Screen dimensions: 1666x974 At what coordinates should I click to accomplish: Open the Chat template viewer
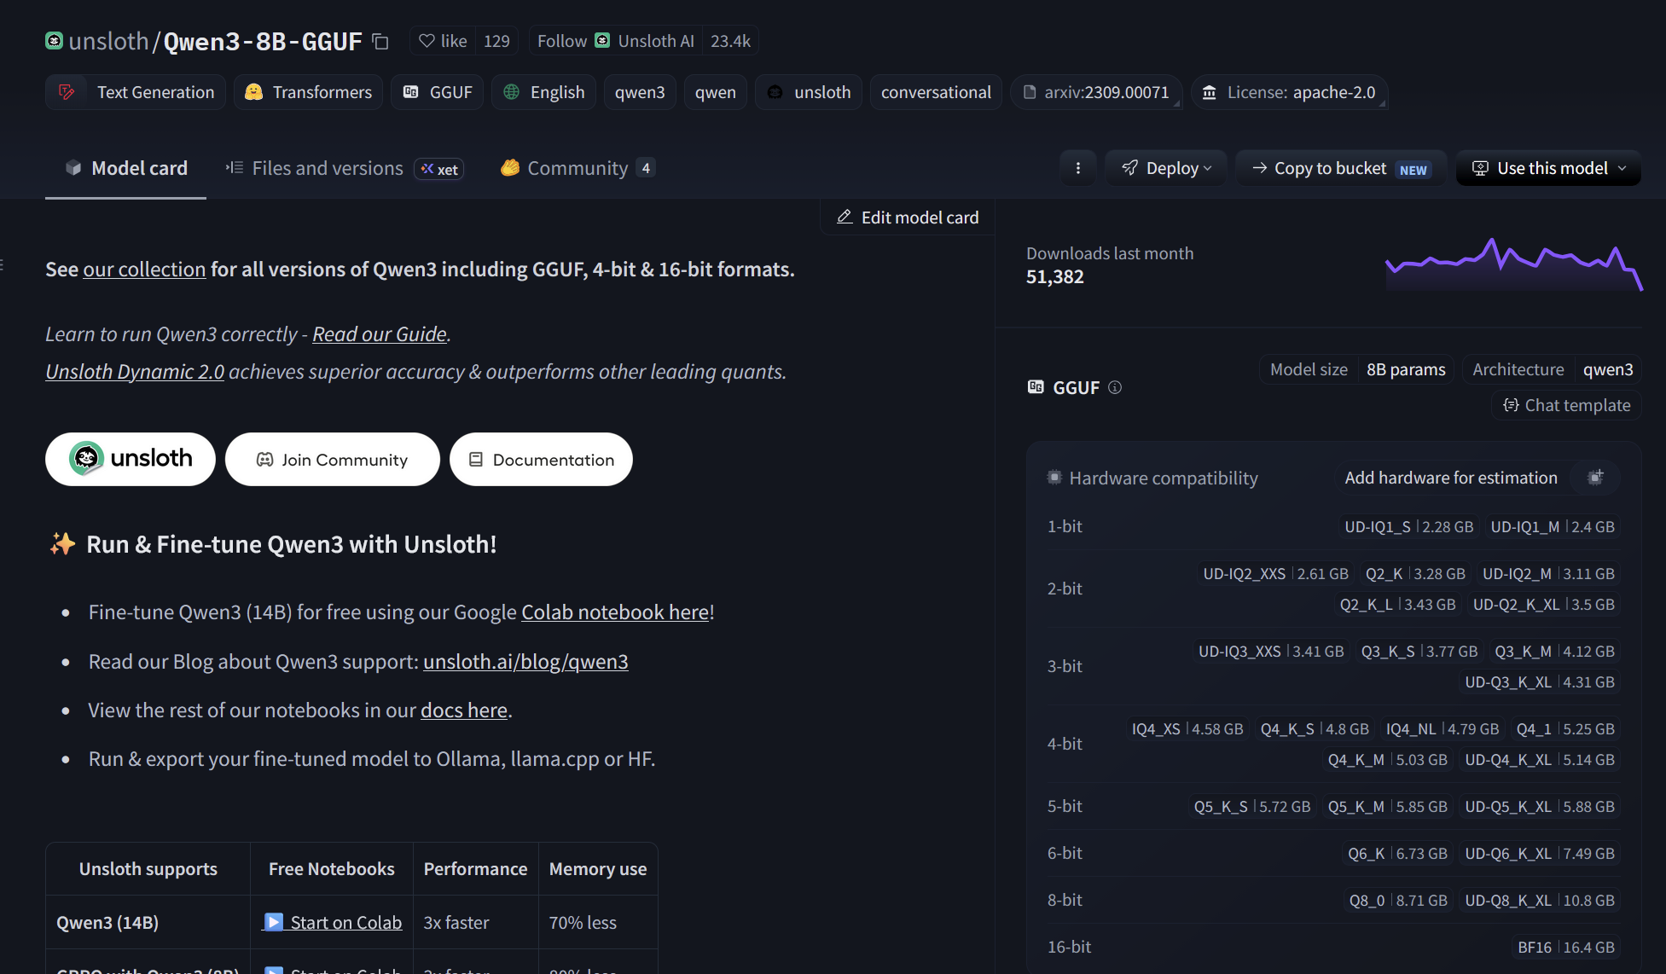pyautogui.click(x=1566, y=405)
